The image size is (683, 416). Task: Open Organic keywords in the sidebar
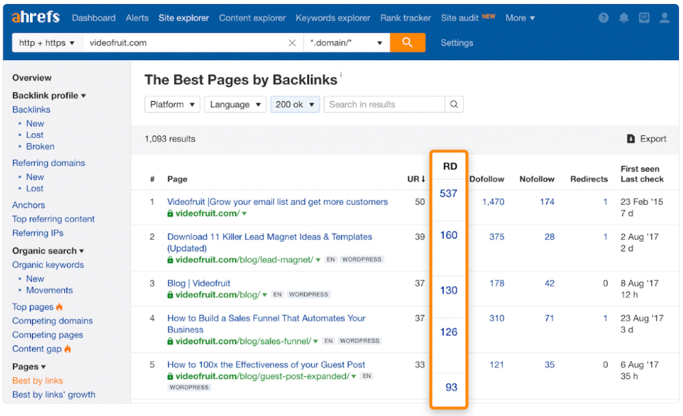(x=48, y=264)
